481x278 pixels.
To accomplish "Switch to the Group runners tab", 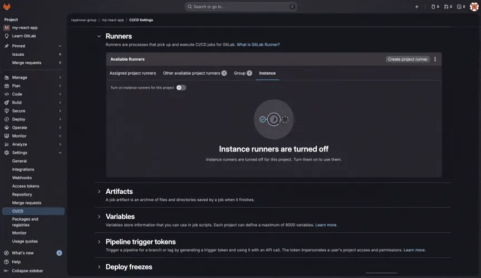I will tap(242, 73).
